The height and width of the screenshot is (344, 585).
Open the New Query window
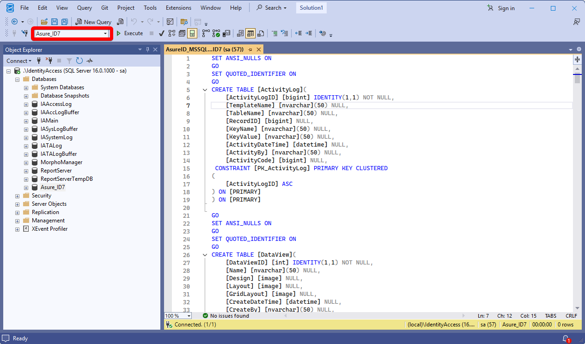(x=93, y=22)
